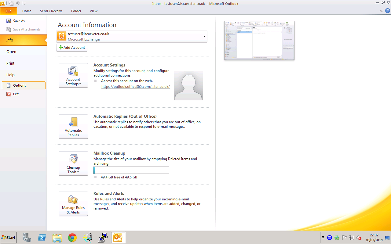Image resolution: width=391 pixels, height=244 pixels.
Task: Click the Automatic Replies button
Action: point(73,127)
